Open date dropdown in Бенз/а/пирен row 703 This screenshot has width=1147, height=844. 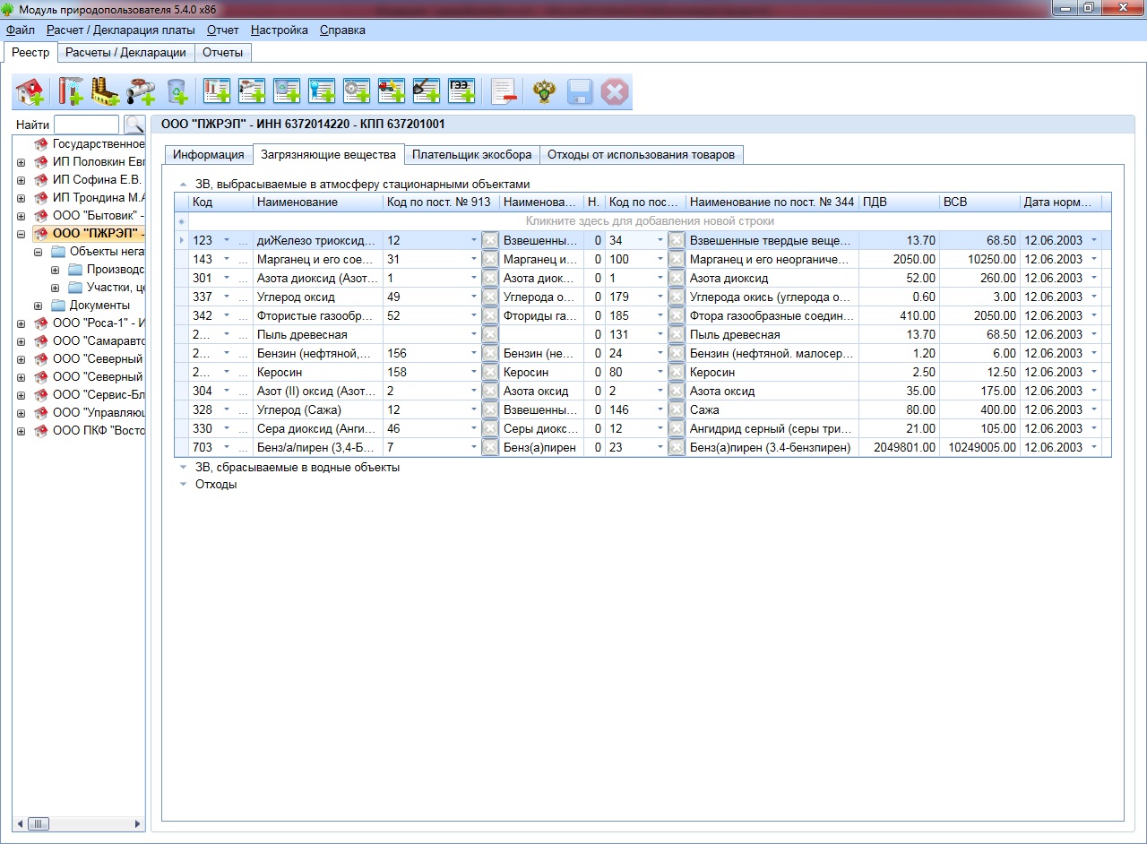(x=1093, y=447)
